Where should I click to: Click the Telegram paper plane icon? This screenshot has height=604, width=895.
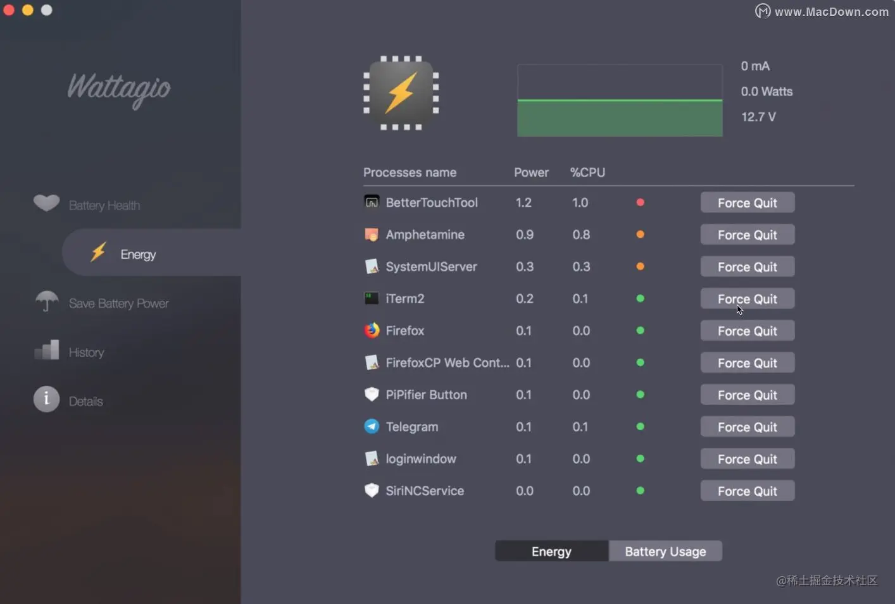coord(372,426)
